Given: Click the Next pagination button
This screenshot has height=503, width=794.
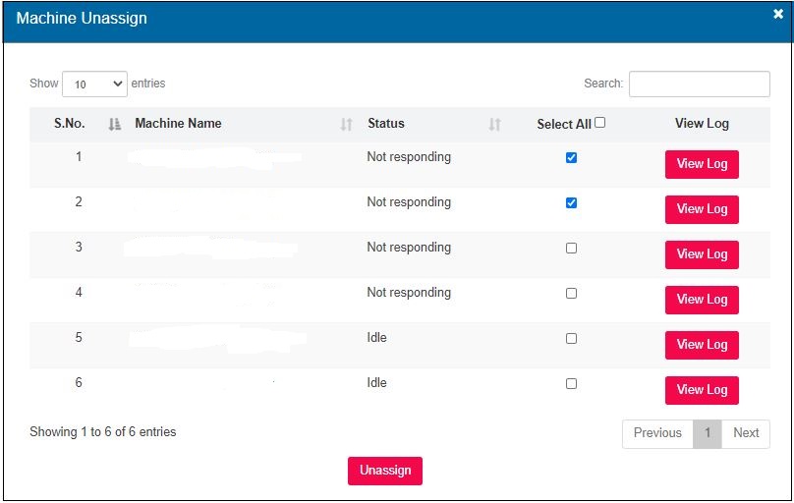Looking at the screenshot, I should coord(746,433).
